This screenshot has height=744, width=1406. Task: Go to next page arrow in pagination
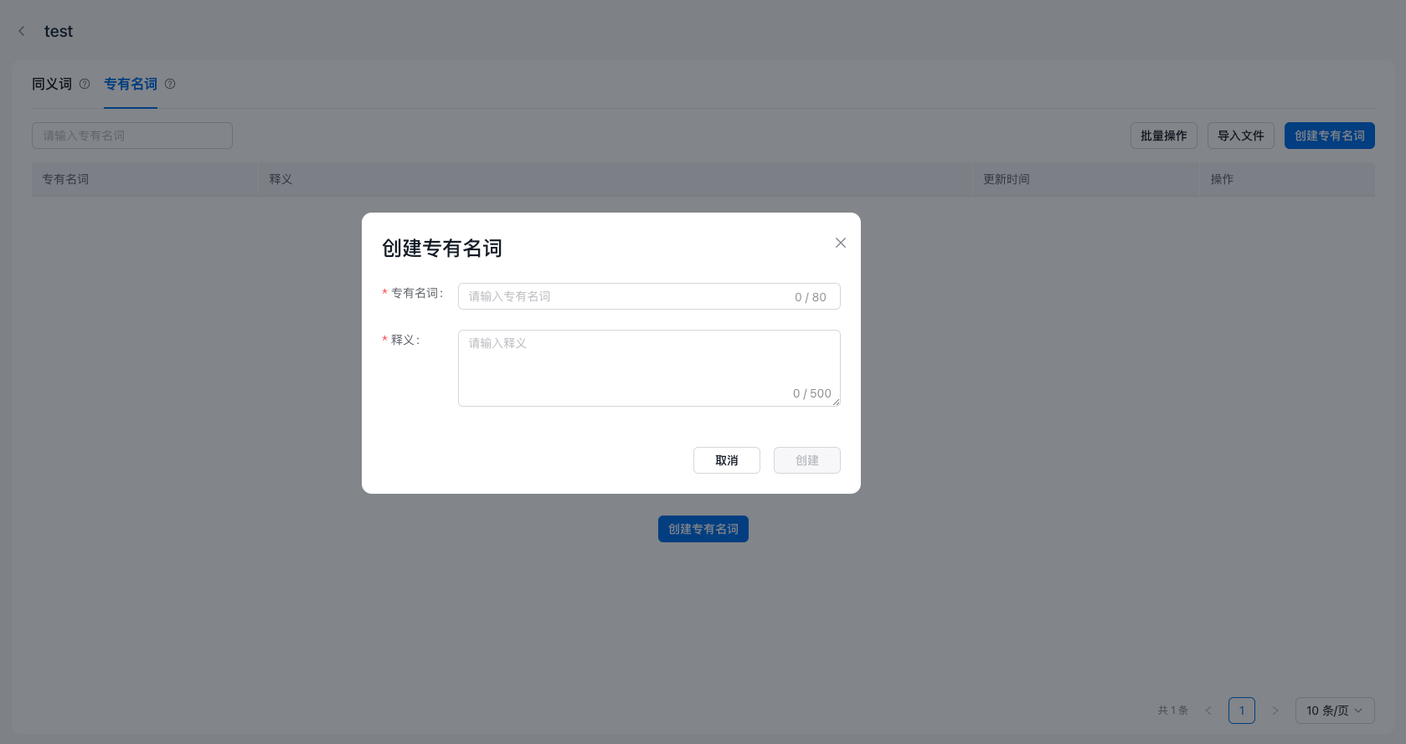pos(1275,711)
